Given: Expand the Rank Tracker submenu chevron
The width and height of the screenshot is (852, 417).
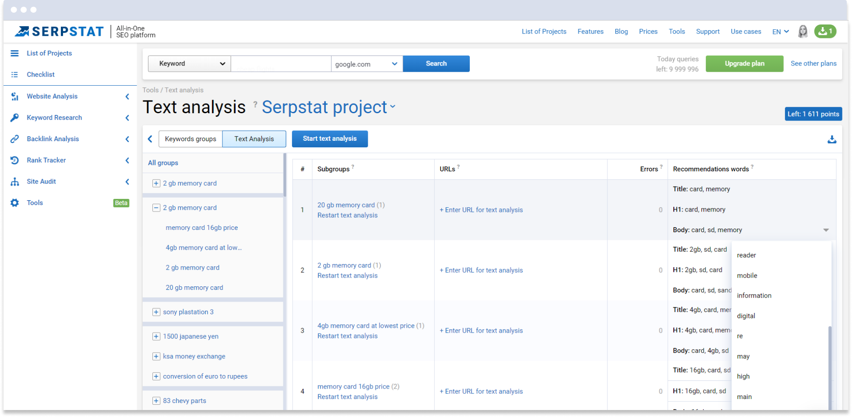Looking at the screenshot, I should (127, 160).
